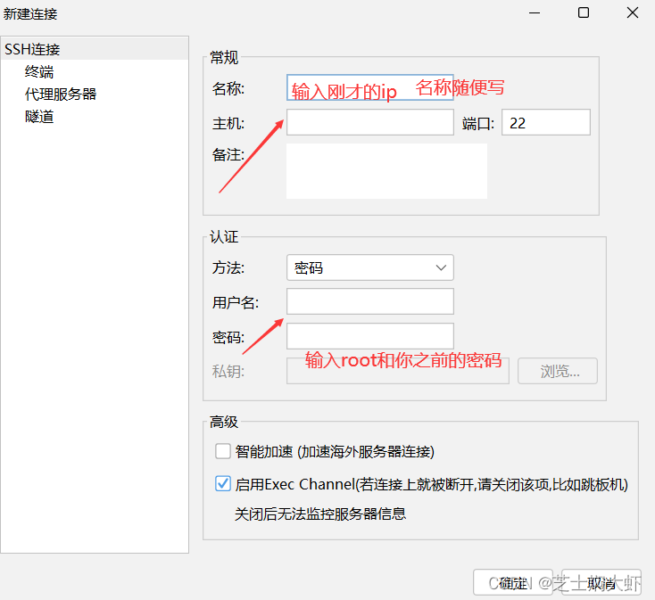The image size is (655, 600).
Task: Click the 名称 input field
Action: [x=370, y=87]
